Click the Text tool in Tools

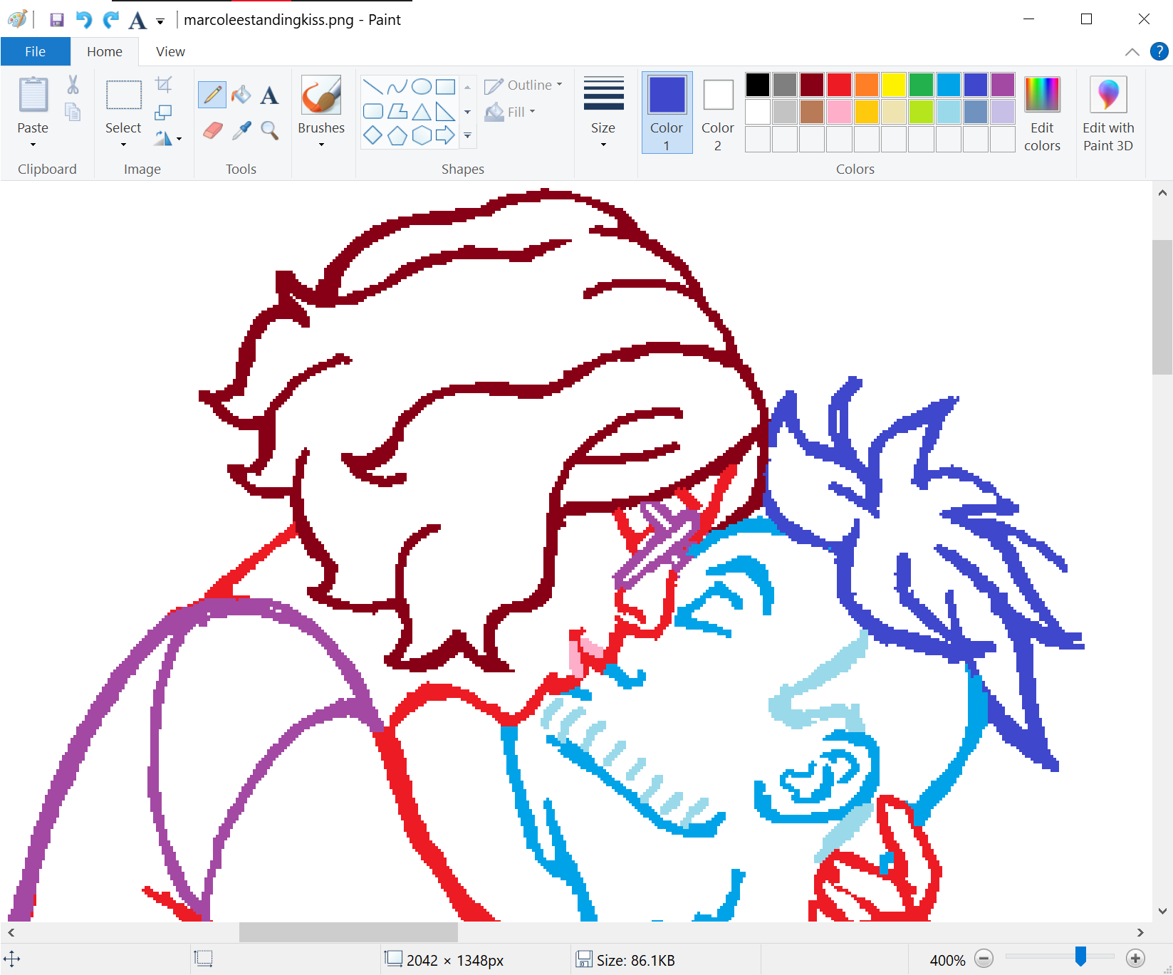click(269, 95)
